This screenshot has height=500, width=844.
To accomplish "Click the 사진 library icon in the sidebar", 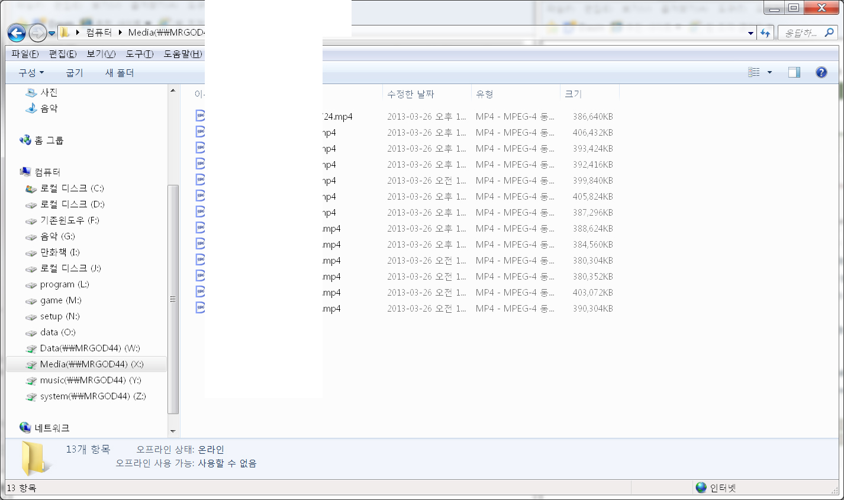I will coord(31,92).
